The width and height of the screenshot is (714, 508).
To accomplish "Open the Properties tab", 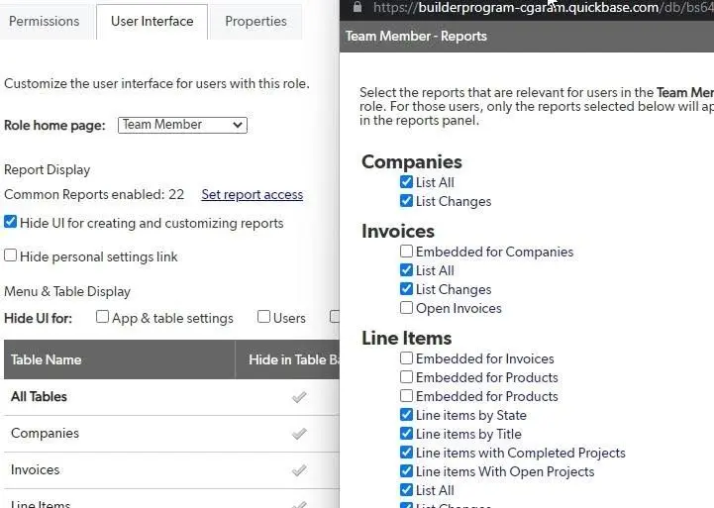I will click(x=255, y=22).
